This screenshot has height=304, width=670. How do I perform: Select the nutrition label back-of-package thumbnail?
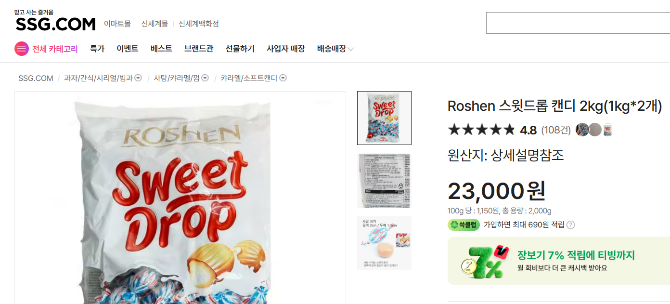click(x=384, y=181)
